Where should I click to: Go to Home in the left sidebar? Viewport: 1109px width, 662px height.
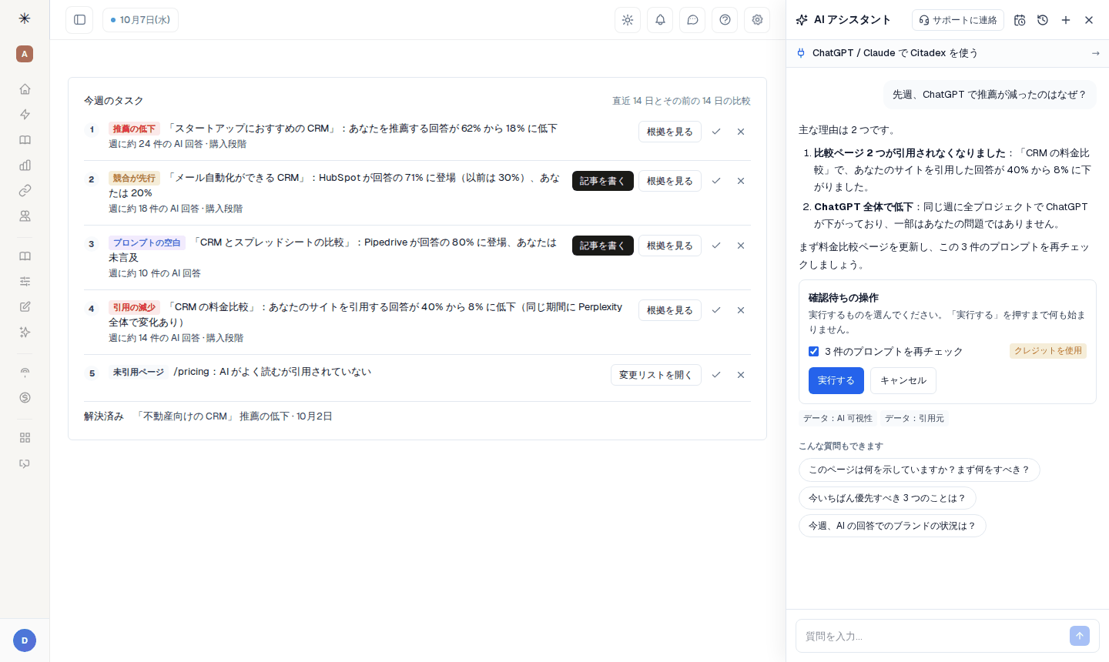tap(25, 89)
